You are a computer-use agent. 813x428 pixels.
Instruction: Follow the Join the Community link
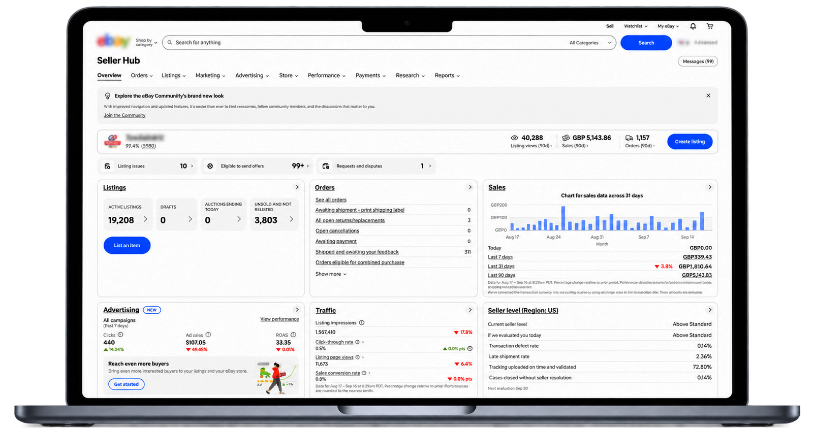pos(124,115)
